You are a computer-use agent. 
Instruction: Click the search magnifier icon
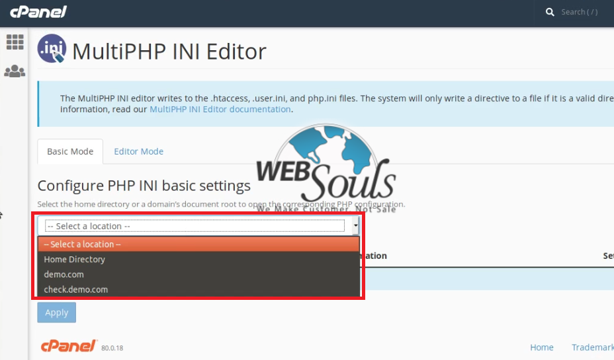550,12
